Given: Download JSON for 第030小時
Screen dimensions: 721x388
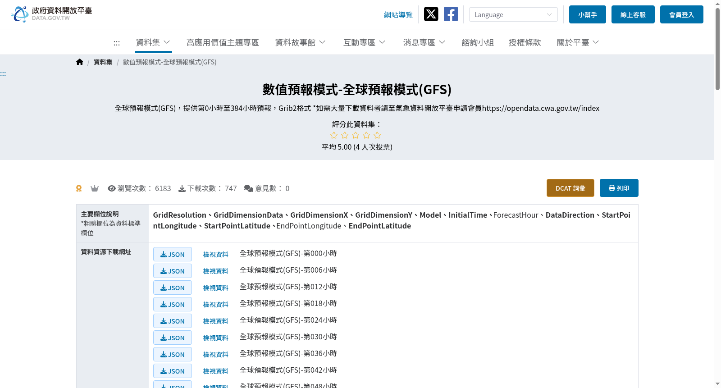Looking at the screenshot, I should (173, 338).
